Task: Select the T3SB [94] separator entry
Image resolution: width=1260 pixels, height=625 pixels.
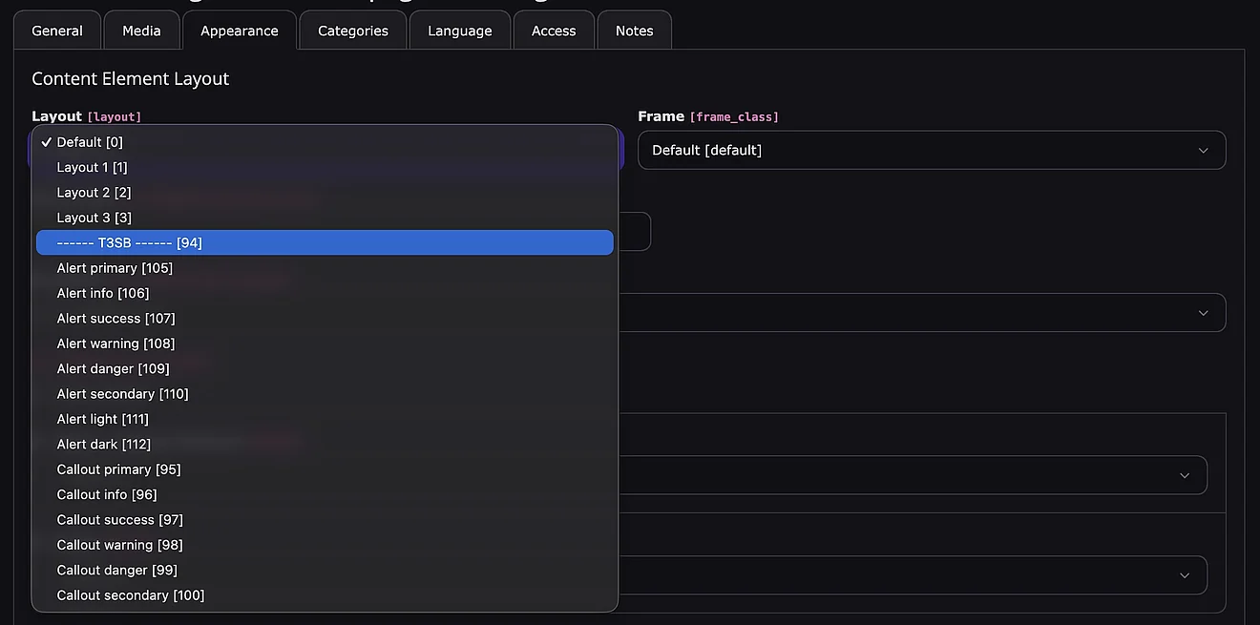Action: coord(129,242)
